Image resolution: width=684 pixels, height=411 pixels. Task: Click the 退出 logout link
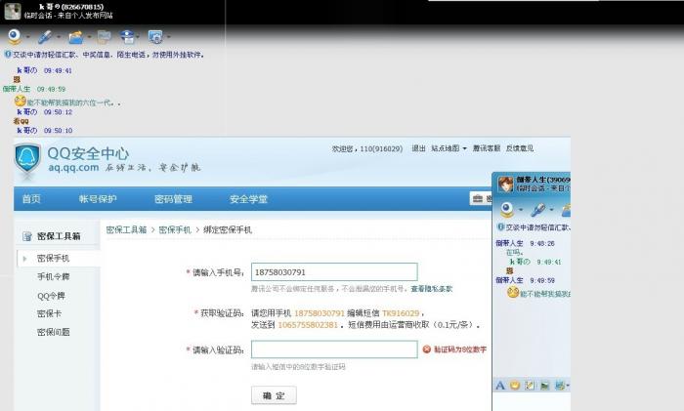tap(419, 148)
